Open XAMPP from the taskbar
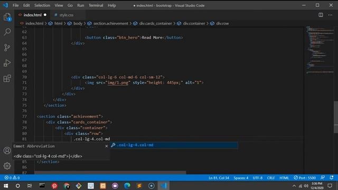This screenshot has height=190, width=338. 103,186
